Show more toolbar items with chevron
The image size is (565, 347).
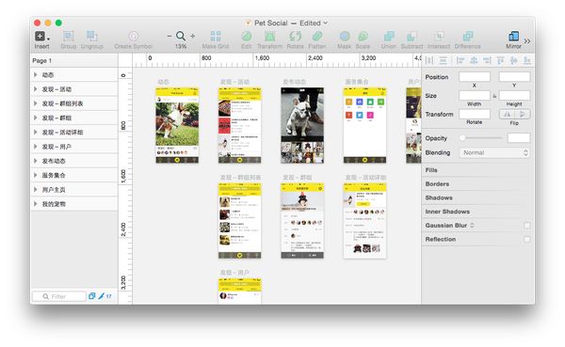(527, 41)
